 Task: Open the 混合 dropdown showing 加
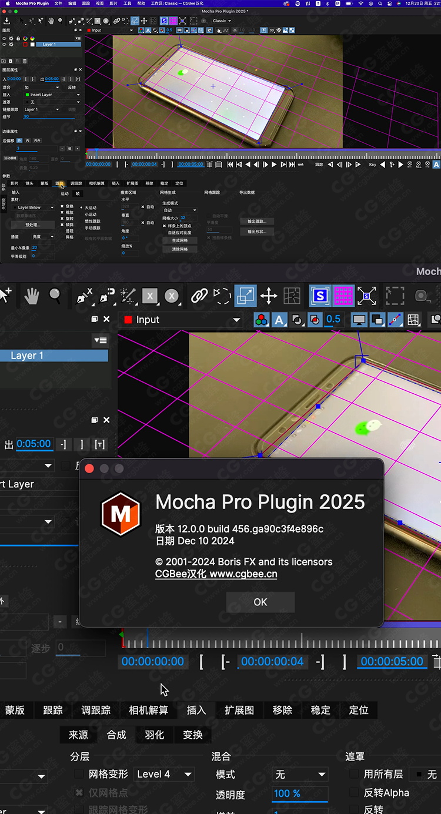[x=42, y=87]
